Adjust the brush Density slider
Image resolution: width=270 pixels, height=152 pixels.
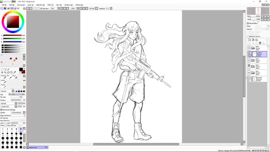(x=18, y=100)
